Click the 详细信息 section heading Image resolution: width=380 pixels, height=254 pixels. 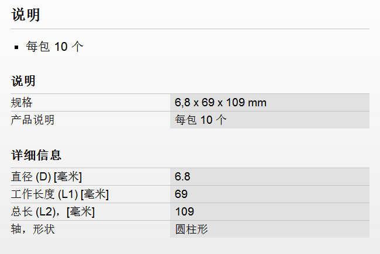[36, 155]
